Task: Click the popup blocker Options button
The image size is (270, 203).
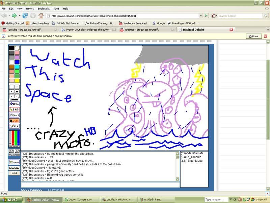Action: [253, 36]
